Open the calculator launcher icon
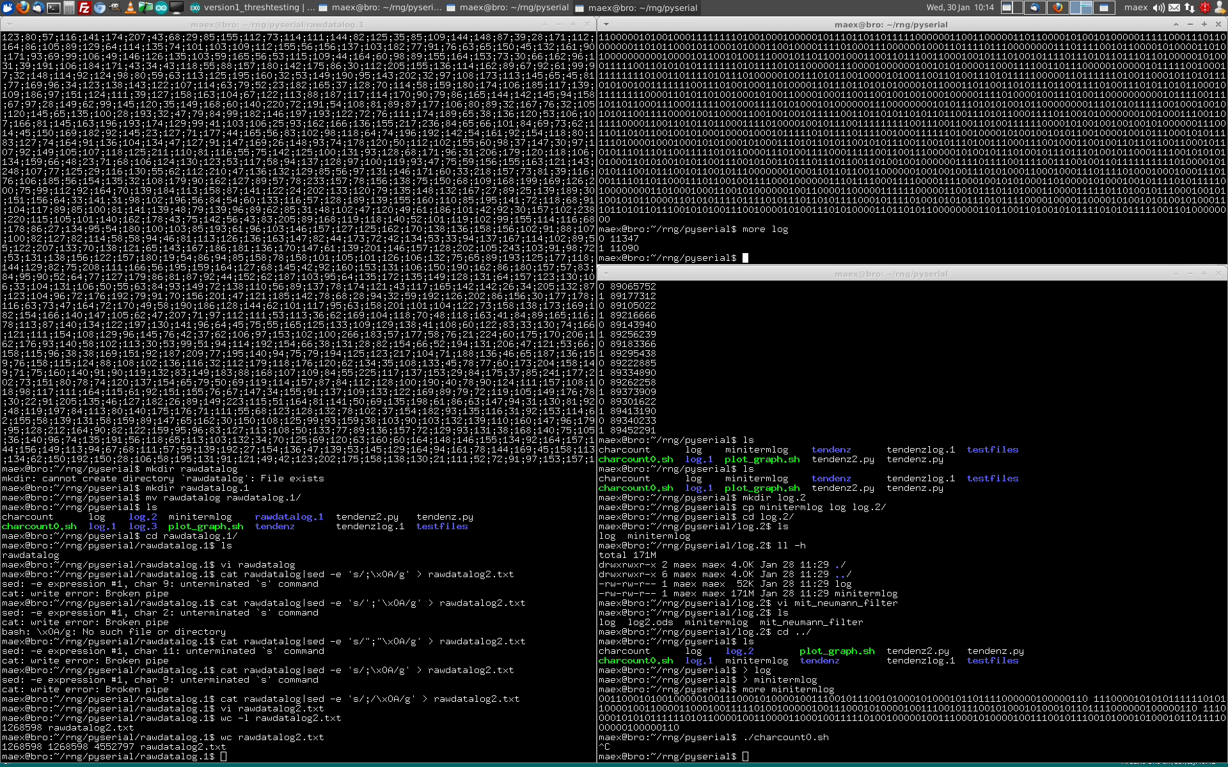 tap(69, 8)
